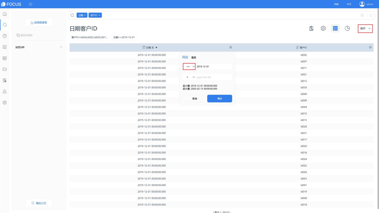Open the data table icon in the left sidebar

pyautogui.click(x=4, y=58)
